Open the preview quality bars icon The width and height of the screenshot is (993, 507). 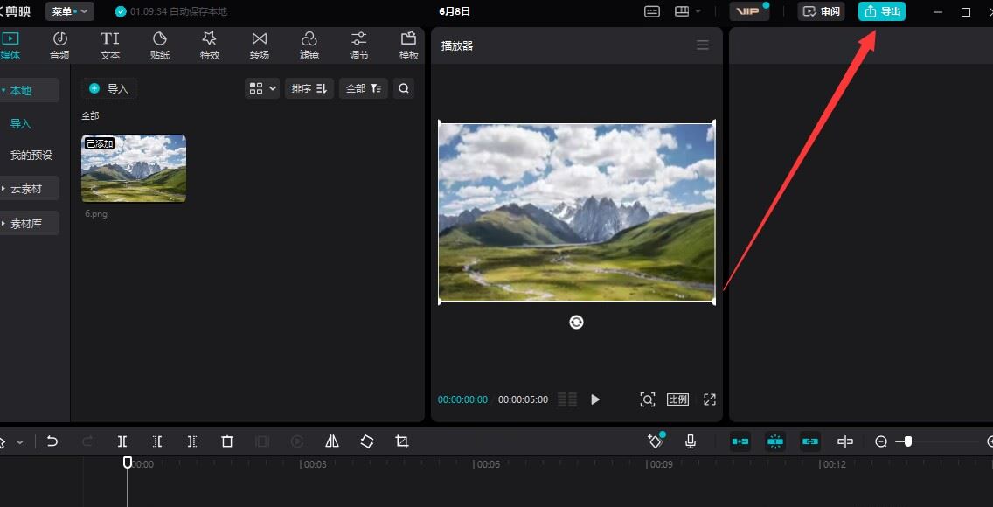(x=567, y=399)
